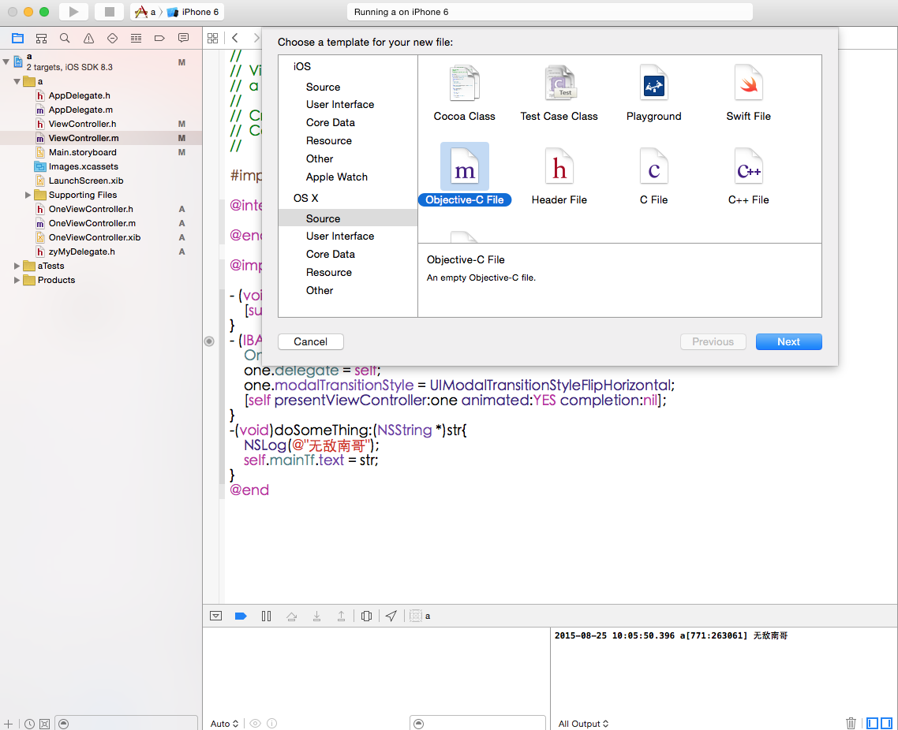This screenshot has width=898, height=730.
Task: Click the Debug view hierarchy icon
Action: click(366, 616)
